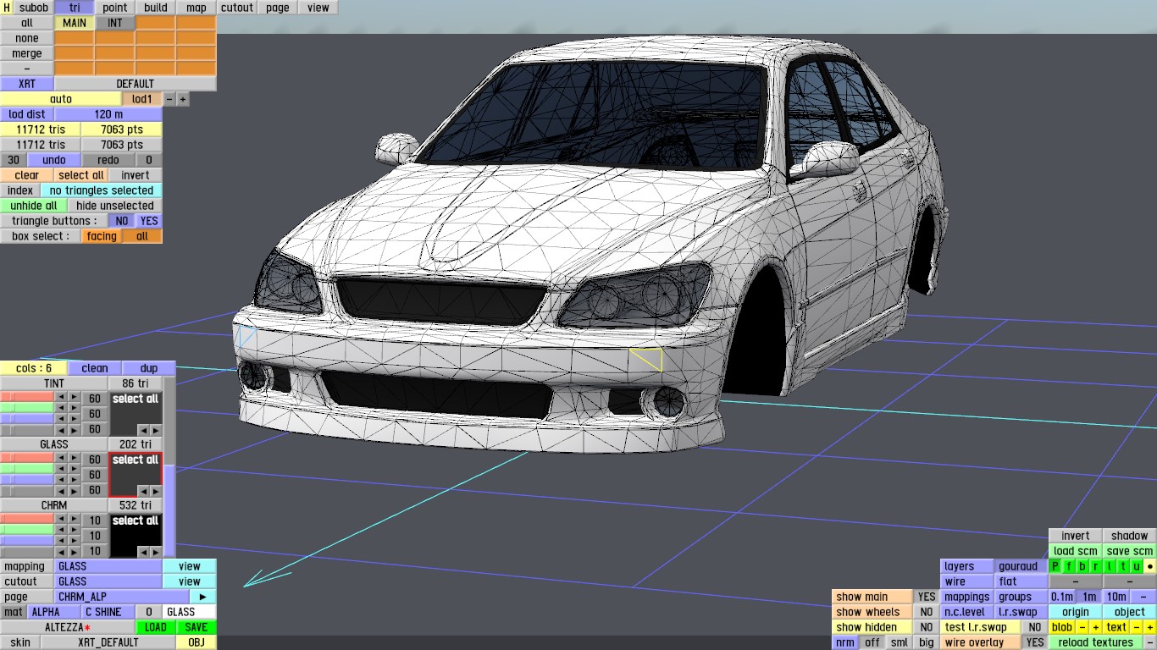Screen dimensions: 1157x650
Task: Toggle show wheels NO button
Action: 927,612
